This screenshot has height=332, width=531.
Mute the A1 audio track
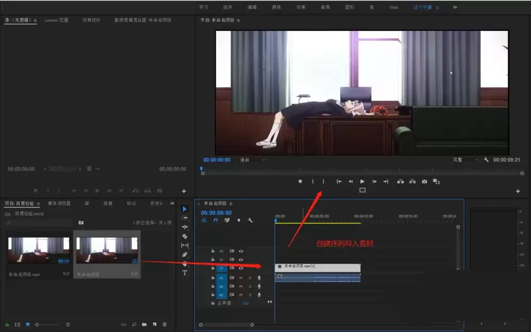[241, 278]
